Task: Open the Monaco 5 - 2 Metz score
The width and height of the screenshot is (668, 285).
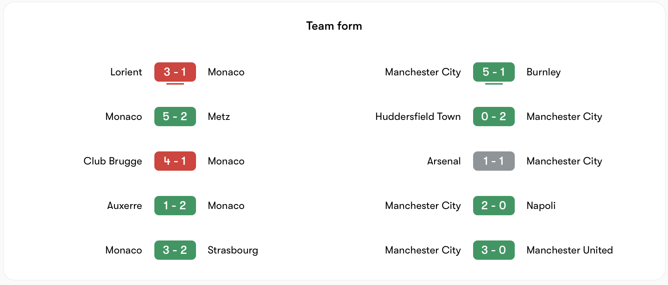Action: 175,117
